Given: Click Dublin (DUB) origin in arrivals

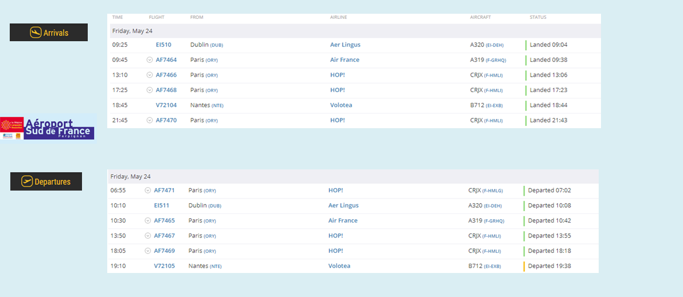Looking at the screenshot, I should point(206,45).
